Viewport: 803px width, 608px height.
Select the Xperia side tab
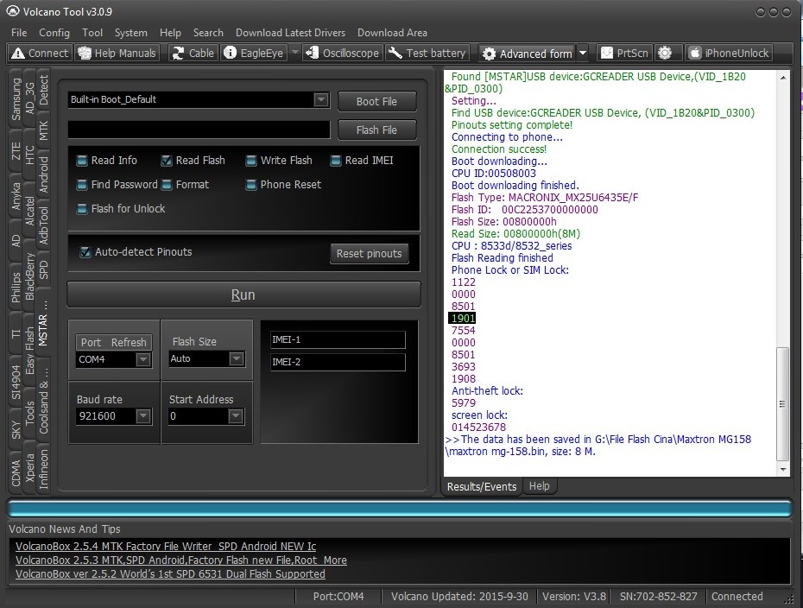click(29, 467)
